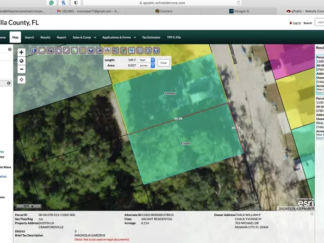Open the Search tab
The image size is (324, 243).
click(29, 37)
